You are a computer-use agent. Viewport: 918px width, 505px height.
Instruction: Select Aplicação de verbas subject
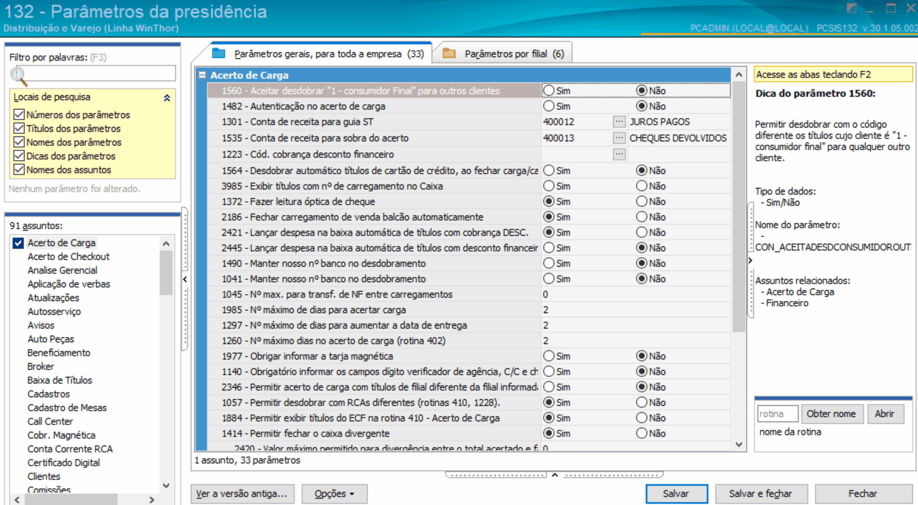click(69, 284)
